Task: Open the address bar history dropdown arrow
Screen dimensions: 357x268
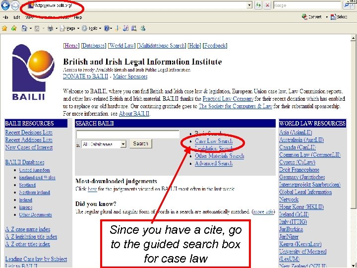Action: (x=249, y=5)
